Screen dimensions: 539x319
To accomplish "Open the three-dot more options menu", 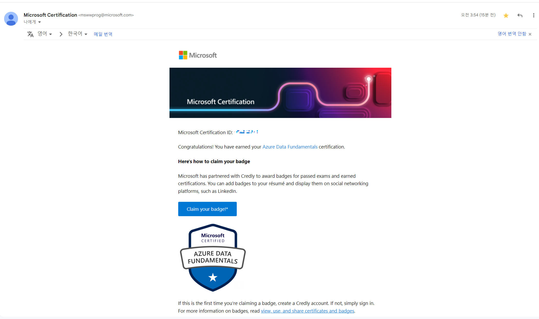I will [533, 16].
